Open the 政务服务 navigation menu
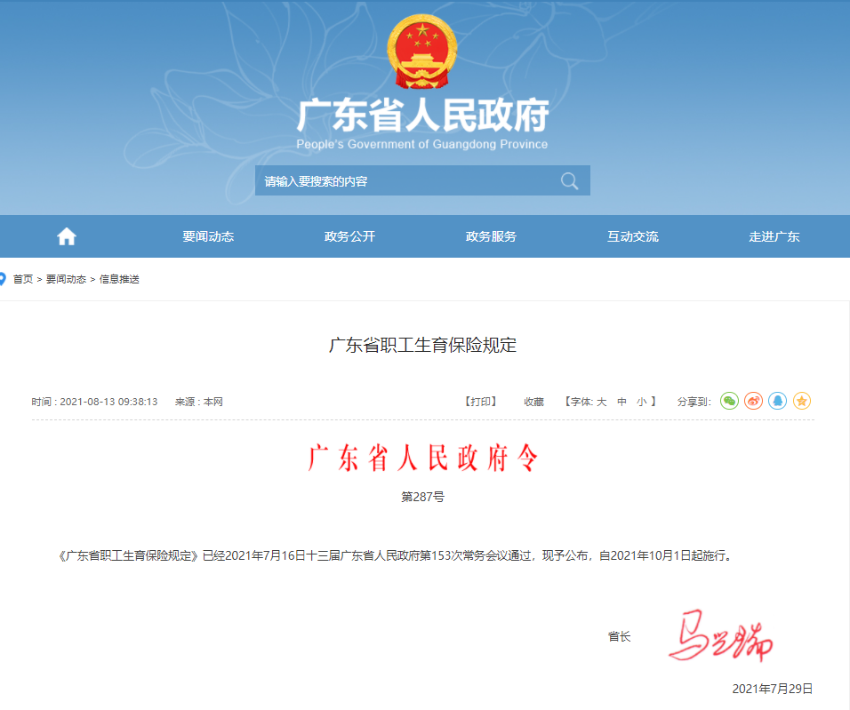 (491, 236)
